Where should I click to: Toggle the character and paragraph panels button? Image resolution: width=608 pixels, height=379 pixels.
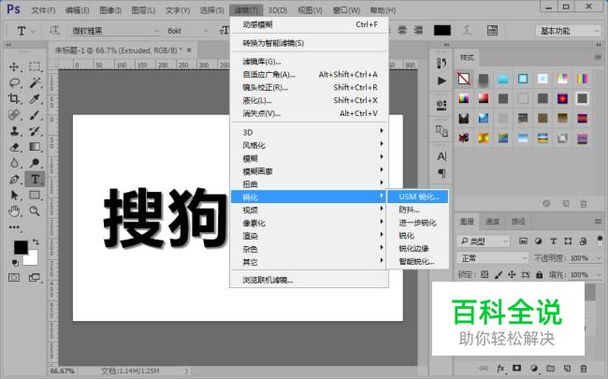(492, 31)
